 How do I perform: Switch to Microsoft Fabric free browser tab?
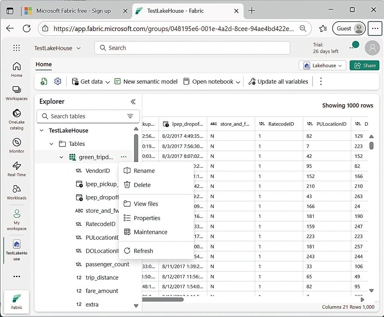pos(73,11)
